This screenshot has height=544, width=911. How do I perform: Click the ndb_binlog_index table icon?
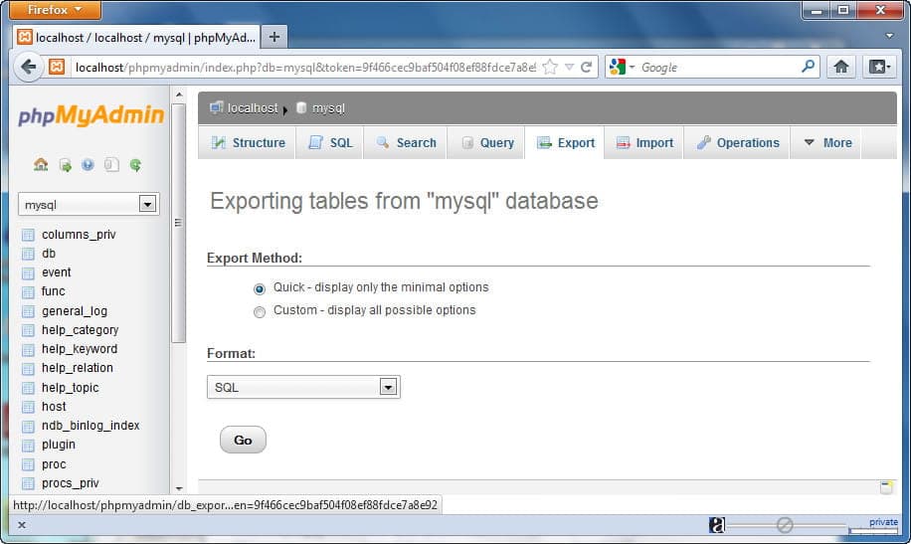point(28,426)
